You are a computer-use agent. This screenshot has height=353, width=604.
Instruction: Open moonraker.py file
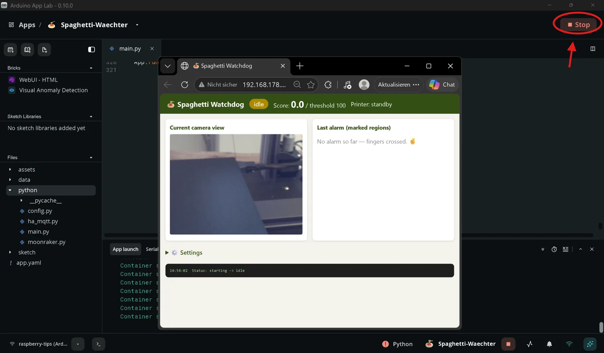46,242
